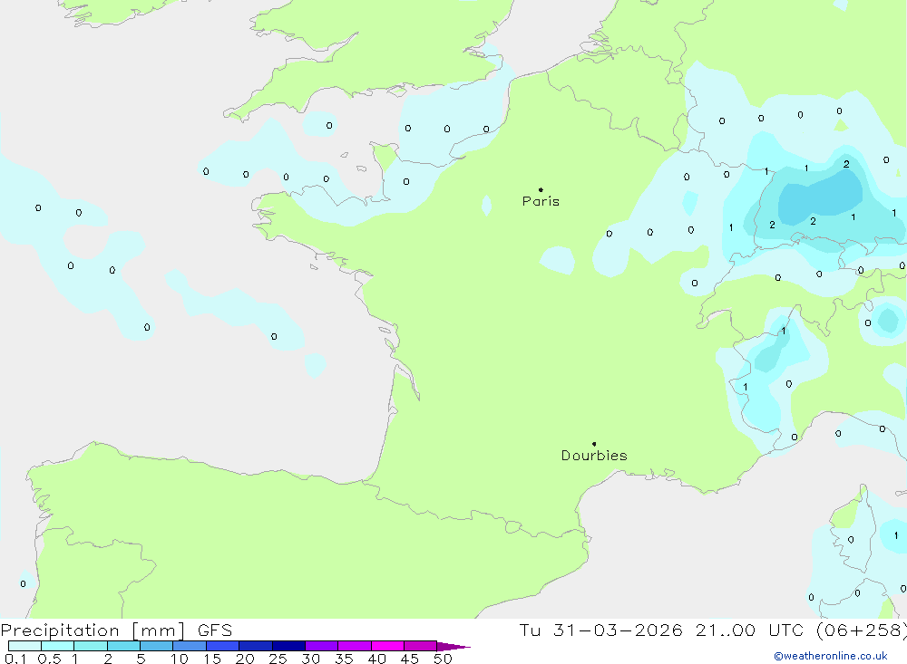Viewport: 907px width, 664px height.
Task: Pick the 1–2 mm legend swatch
Action: 91,646
